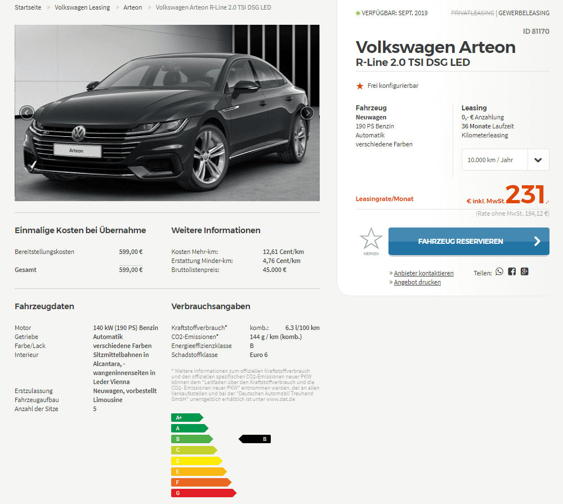Click the ID 81170 text
Screen dimensions: 563x504
click(x=536, y=31)
